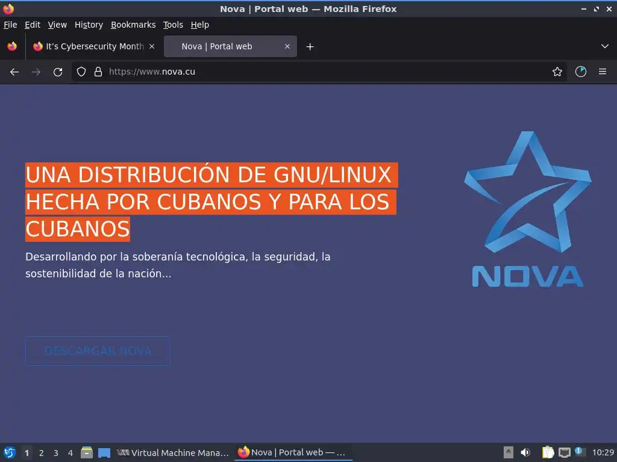Open the update notification tray icon
617x462 pixels.
tap(580, 452)
